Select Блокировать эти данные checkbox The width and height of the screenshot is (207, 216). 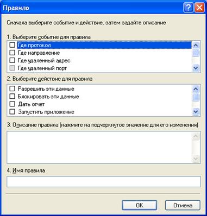tap(12, 96)
